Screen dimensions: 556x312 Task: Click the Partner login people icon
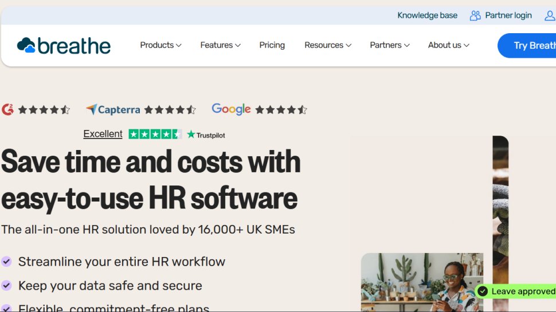point(475,15)
